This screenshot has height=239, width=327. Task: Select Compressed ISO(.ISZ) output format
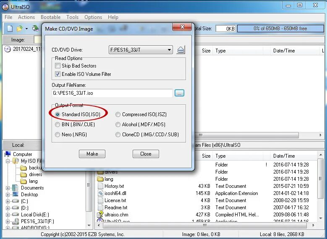point(118,114)
